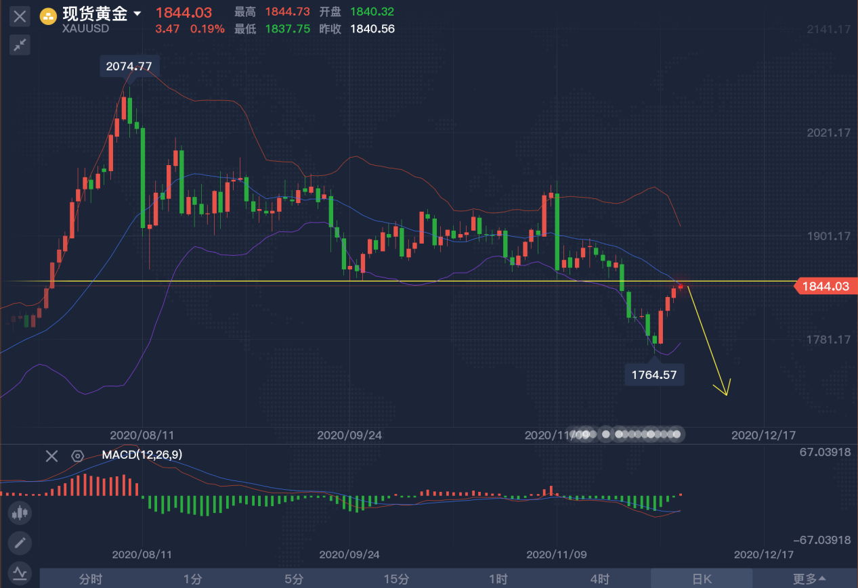Switch to 分时 timeframe tab
858x588 pixels.
click(91, 579)
